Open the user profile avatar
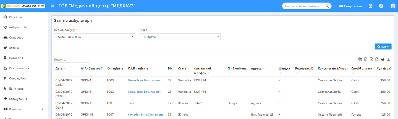The image size is (398, 119). (392, 6)
